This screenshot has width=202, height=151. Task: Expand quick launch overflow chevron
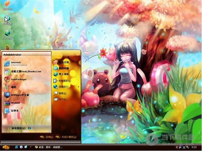pos(31,147)
